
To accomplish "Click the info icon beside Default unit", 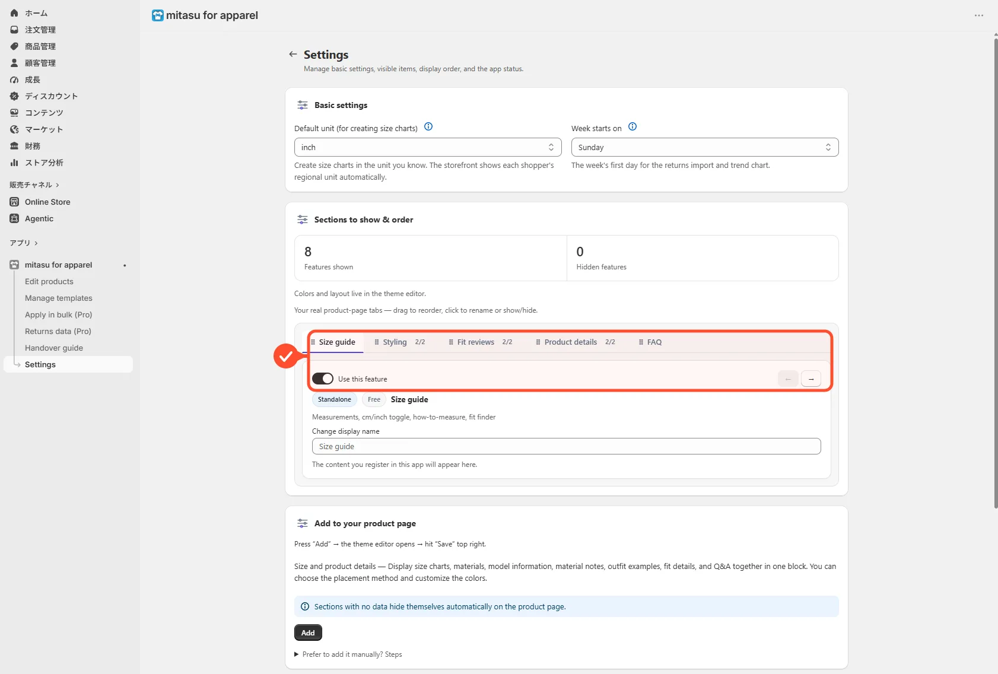I will click(428, 127).
